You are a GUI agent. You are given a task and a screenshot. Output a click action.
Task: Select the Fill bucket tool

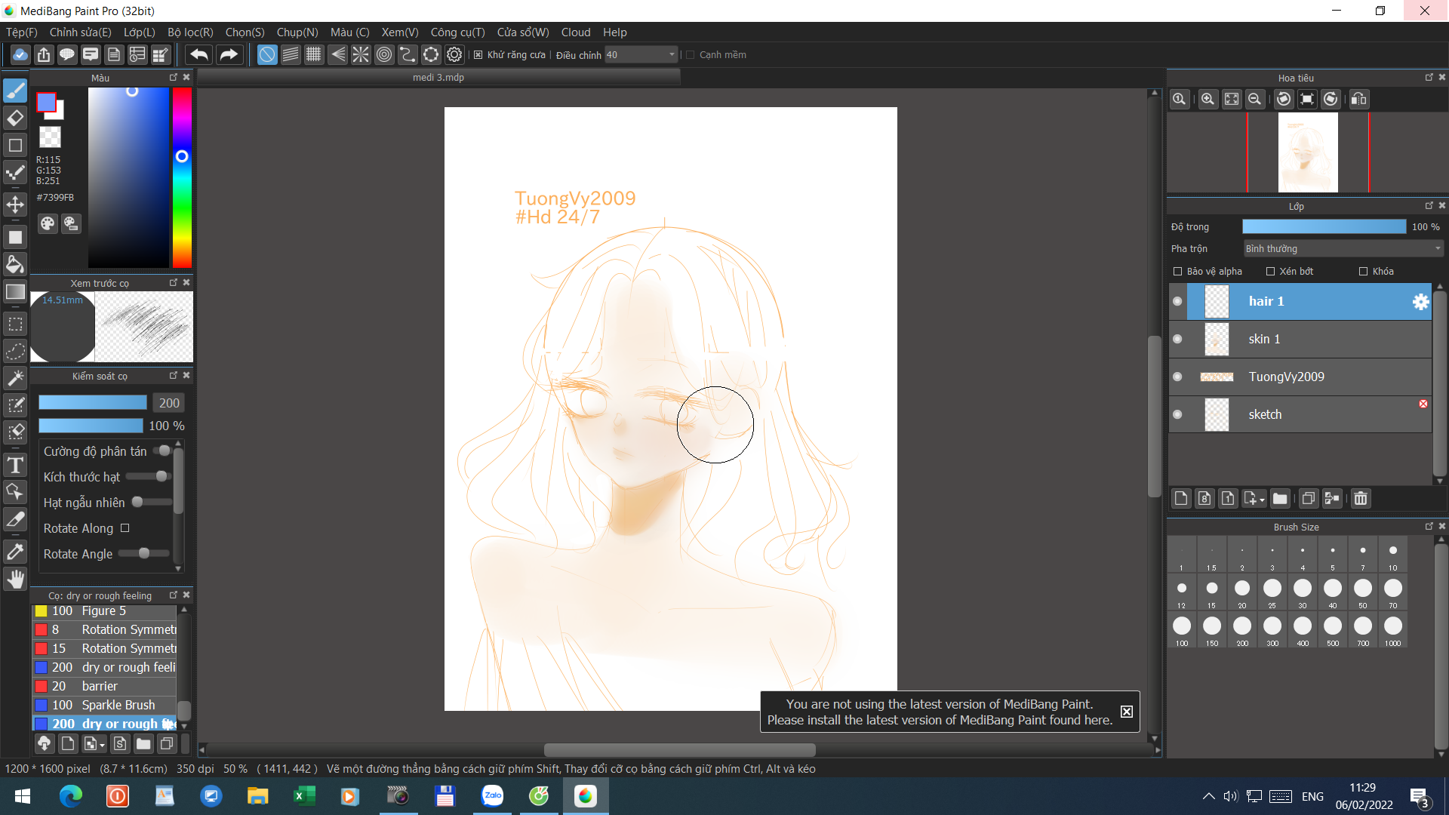click(x=15, y=264)
